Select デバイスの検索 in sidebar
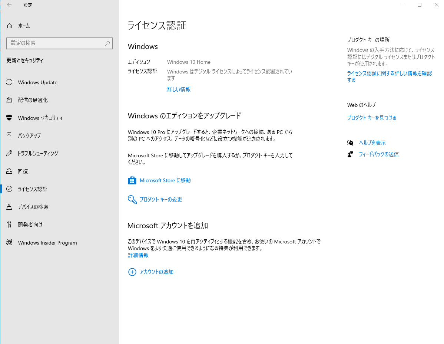The image size is (444, 344). click(33, 207)
